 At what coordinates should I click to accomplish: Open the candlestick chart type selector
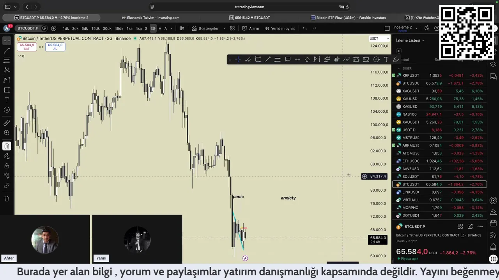click(182, 28)
